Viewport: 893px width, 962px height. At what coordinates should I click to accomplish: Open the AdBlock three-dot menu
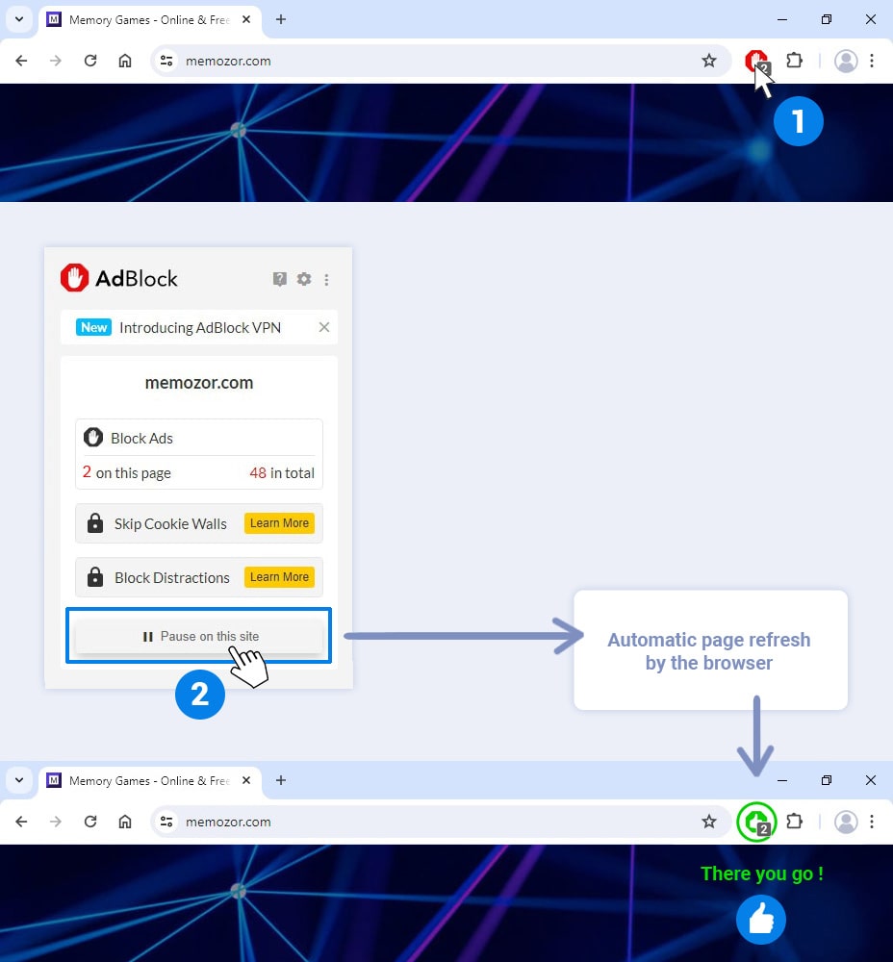point(326,278)
